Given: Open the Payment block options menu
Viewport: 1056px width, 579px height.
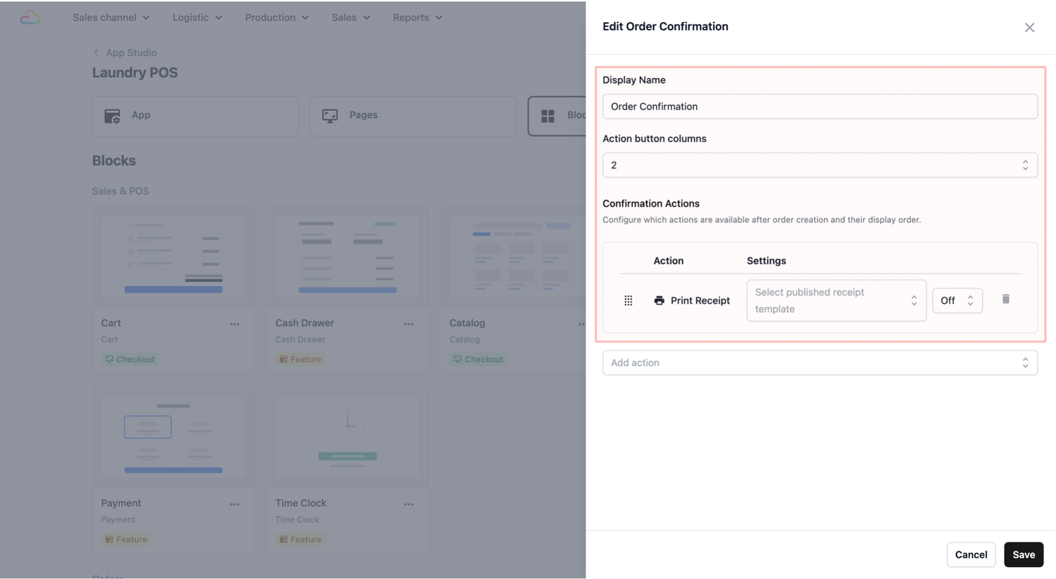Looking at the screenshot, I should [x=234, y=504].
